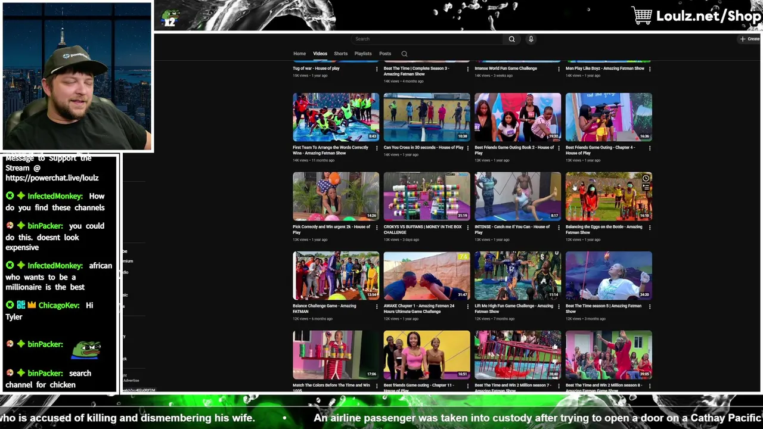
Task: Play Beat The Time season 5 thumbnail
Action: pos(609,275)
